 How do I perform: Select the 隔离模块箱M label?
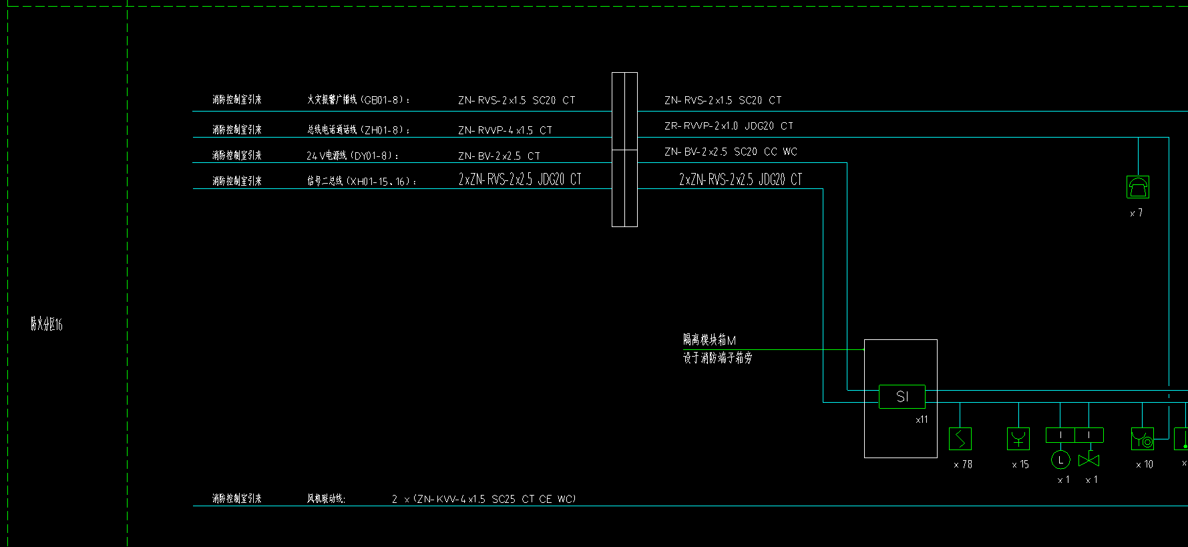click(709, 340)
